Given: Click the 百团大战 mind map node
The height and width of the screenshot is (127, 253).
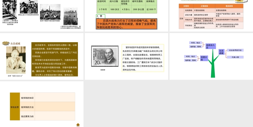Looking at the screenshot, I should coord(204,58).
